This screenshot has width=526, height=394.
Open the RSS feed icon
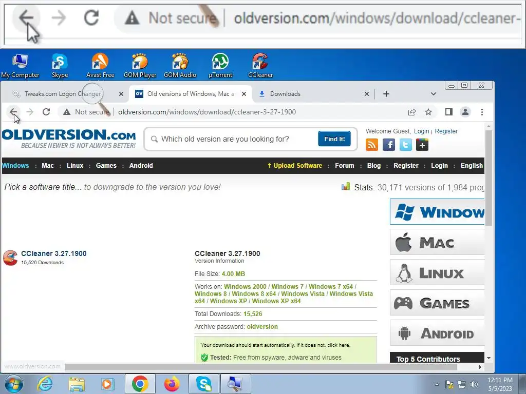click(x=372, y=145)
